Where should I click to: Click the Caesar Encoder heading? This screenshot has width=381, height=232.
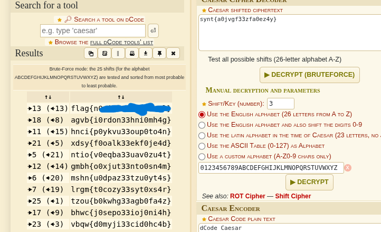[231, 208]
